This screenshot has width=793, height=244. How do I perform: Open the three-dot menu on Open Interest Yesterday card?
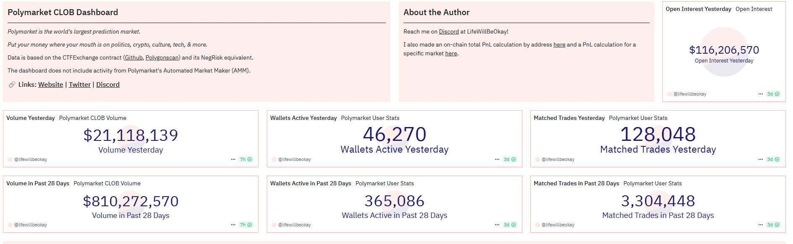click(x=761, y=94)
